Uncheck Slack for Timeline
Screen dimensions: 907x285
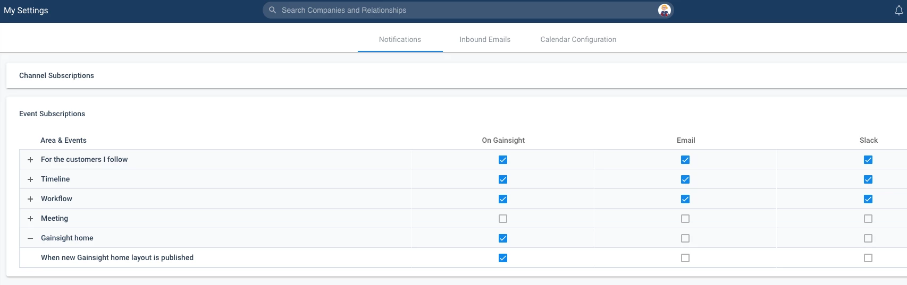[x=868, y=179]
